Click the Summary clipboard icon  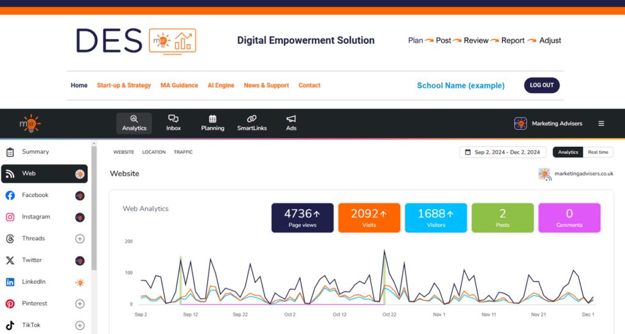[10, 152]
